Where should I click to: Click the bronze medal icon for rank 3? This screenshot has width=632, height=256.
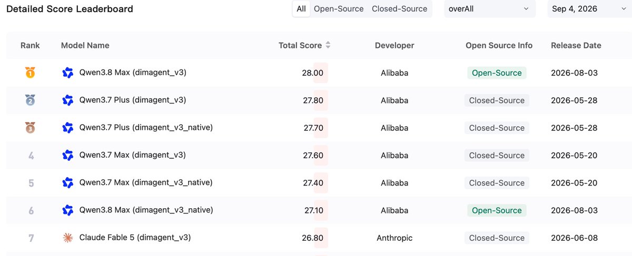pyautogui.click(x=31, y=128)
